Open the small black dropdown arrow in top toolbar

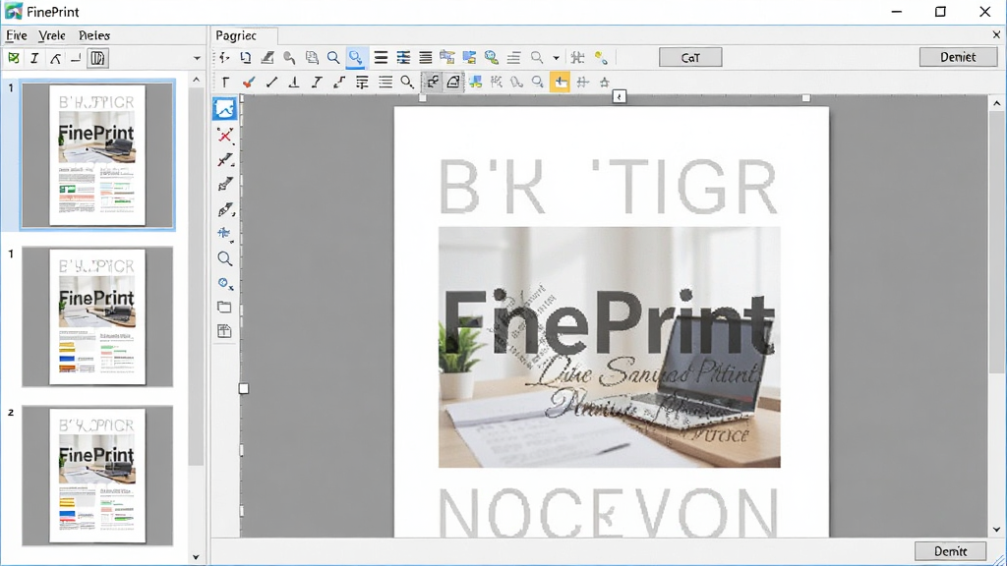[557, 58]
